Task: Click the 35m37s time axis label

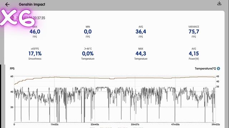Action: pos(135,124)
